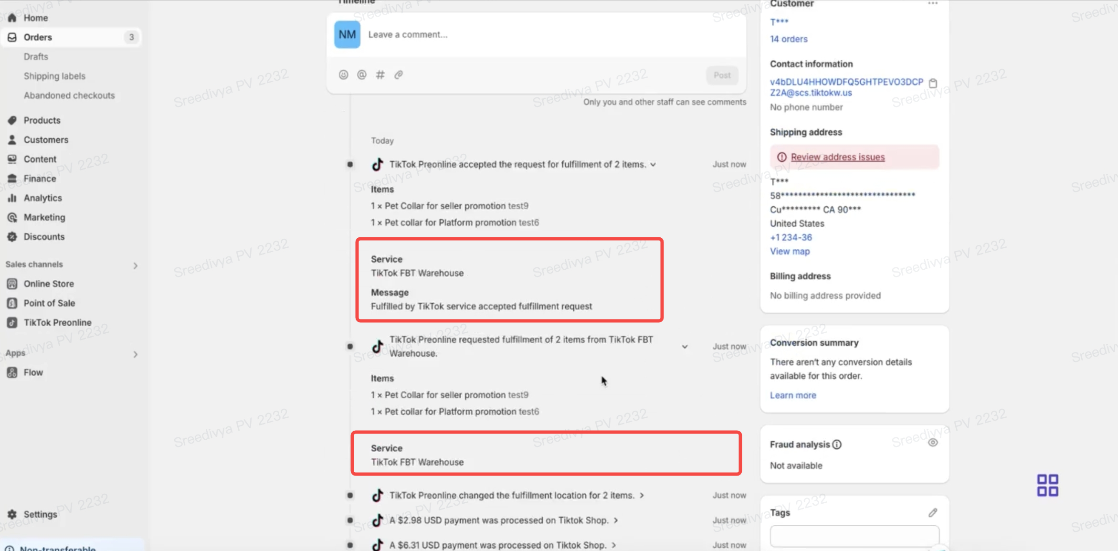Viewport: 1118px width, 551px height.
Task: Click the attachment paperclip icon
Action: (x=399, y=75)
